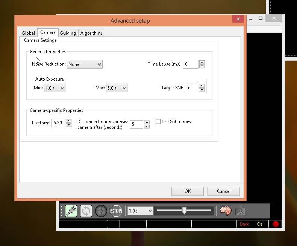Image resolution: width=297 pixels, height=246 pixels.
Task: Click the Dark status bar label
Action: point(244,224)
